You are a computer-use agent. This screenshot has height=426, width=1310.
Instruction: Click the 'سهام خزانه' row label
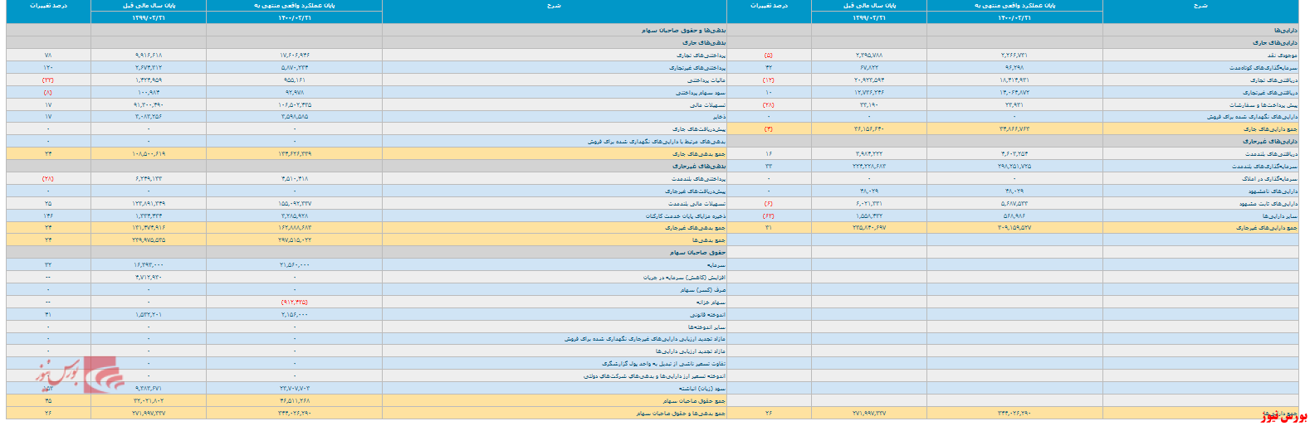[711, 302]
